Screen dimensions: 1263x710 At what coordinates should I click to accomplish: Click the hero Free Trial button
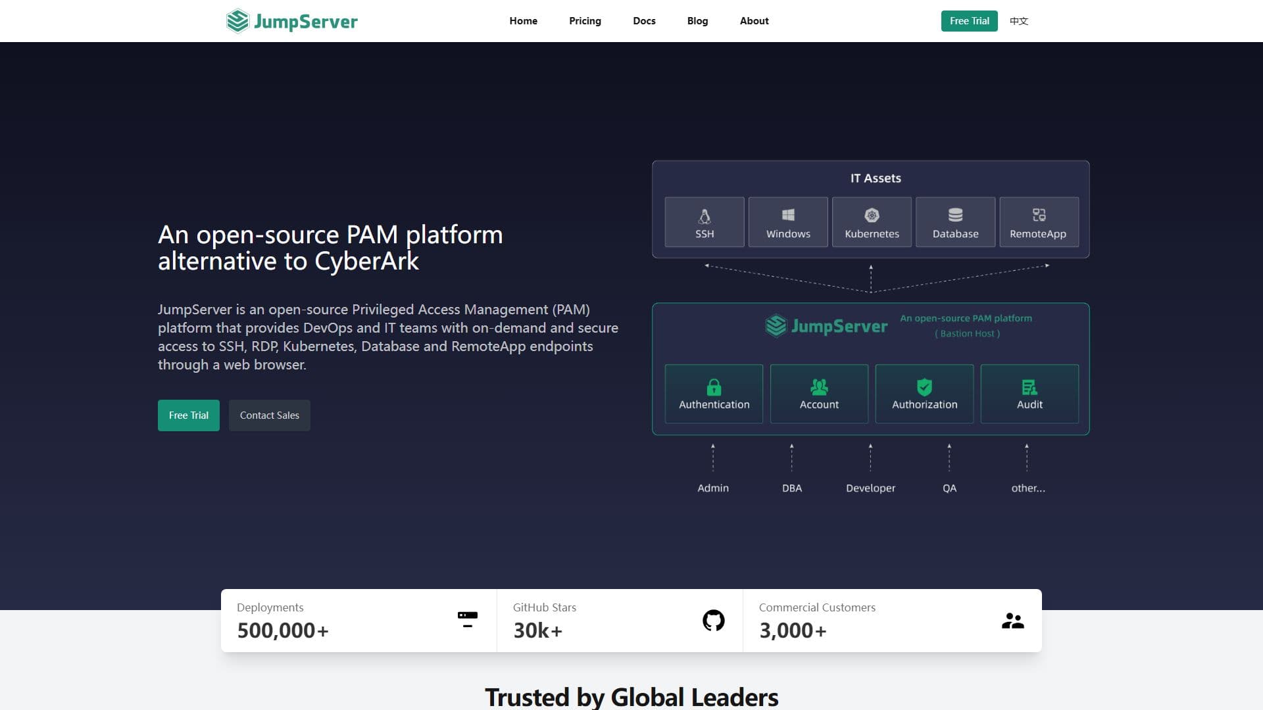189,415
